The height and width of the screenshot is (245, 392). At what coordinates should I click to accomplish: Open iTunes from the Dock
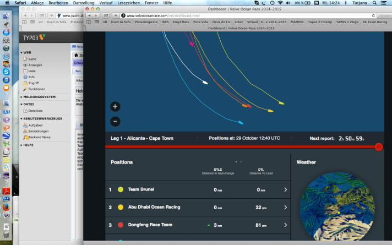click(6, 80)
